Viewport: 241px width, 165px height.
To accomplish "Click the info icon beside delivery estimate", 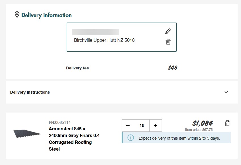I will 130,138.
